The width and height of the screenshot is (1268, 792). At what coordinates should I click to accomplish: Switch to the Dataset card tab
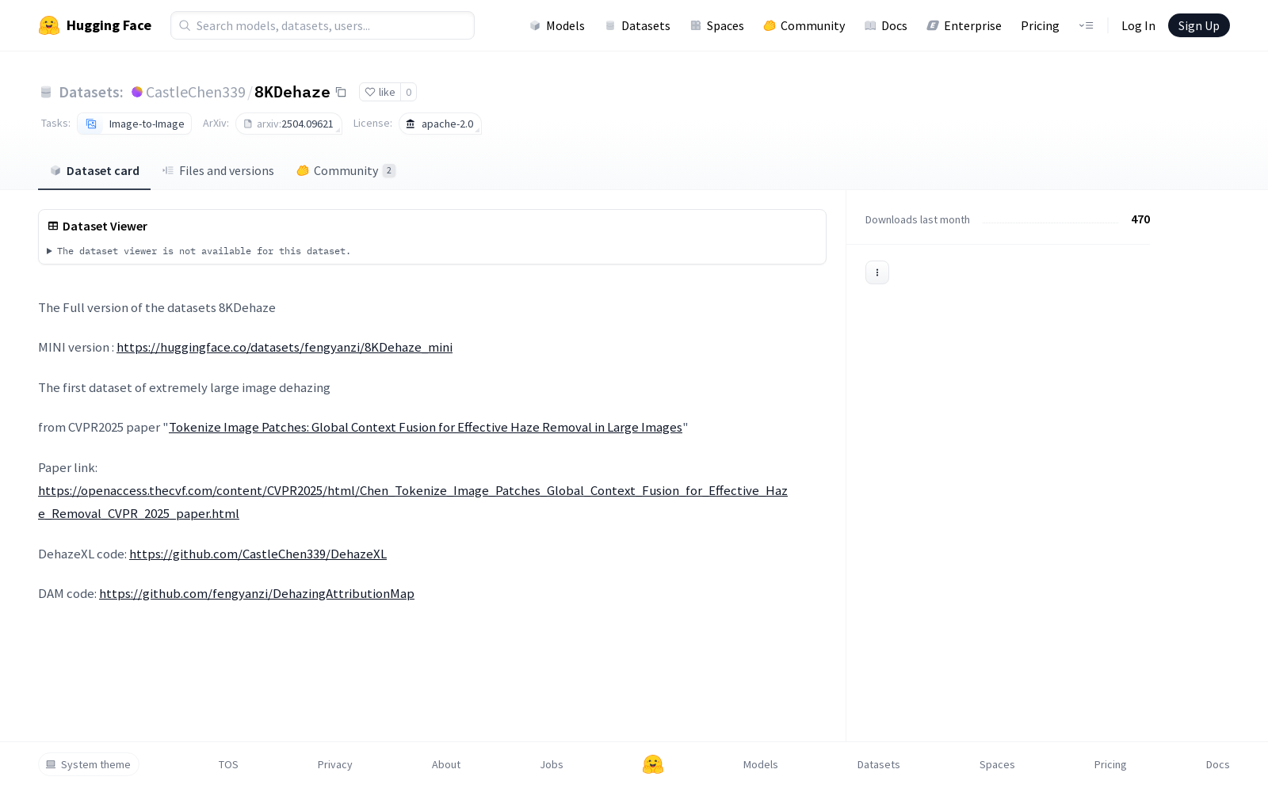94,171
